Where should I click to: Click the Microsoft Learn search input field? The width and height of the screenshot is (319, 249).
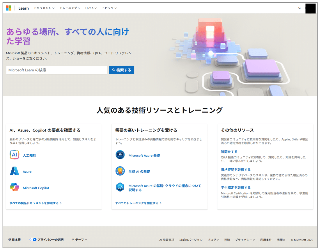pos(56,70)
